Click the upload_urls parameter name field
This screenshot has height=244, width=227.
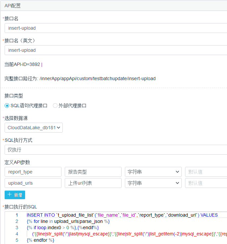coord(33,183)
